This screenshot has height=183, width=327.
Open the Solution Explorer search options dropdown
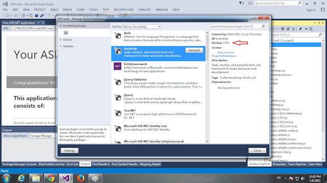pyautogui.click(x=323, y=35)
